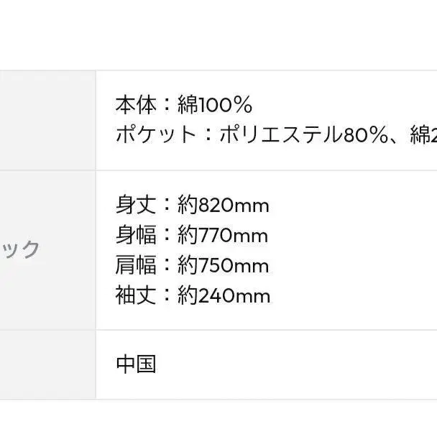Click the 中国 country of origin text
The width and height of the screenshot is (437, 437).
point(136,364)
